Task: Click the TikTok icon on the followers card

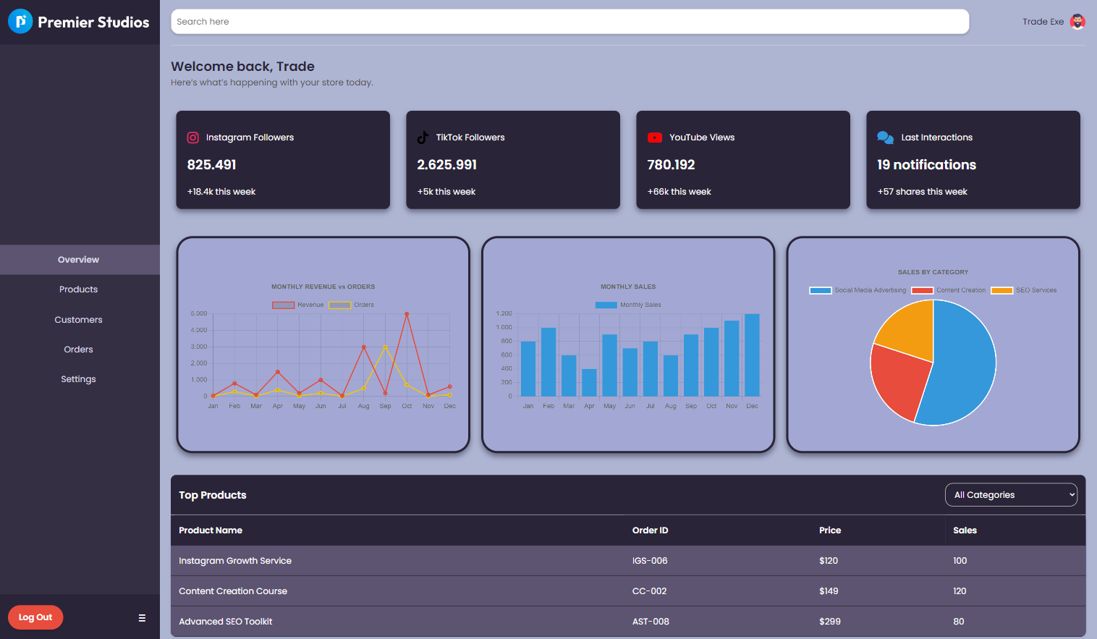Action: pyautogui.click(x=423, y=137)
